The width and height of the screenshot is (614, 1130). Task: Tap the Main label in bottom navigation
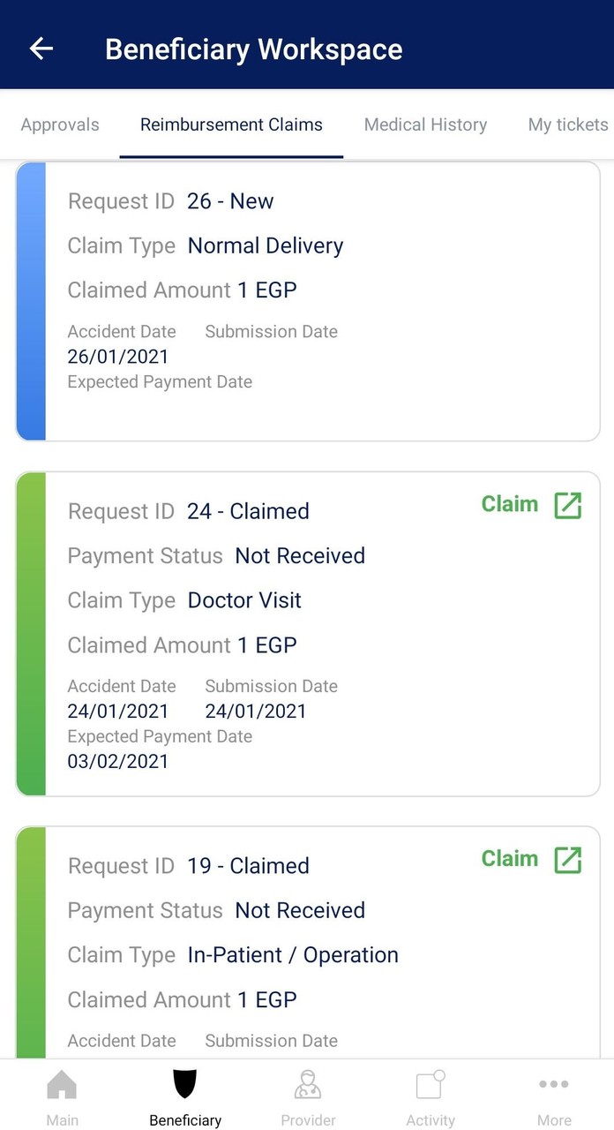(x=62, y=1119)
